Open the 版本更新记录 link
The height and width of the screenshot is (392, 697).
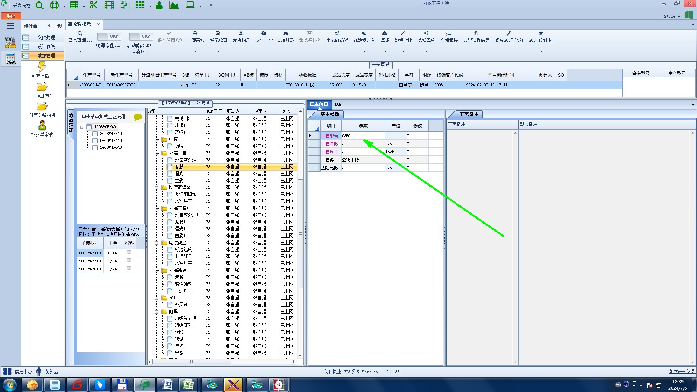[682, 372]
